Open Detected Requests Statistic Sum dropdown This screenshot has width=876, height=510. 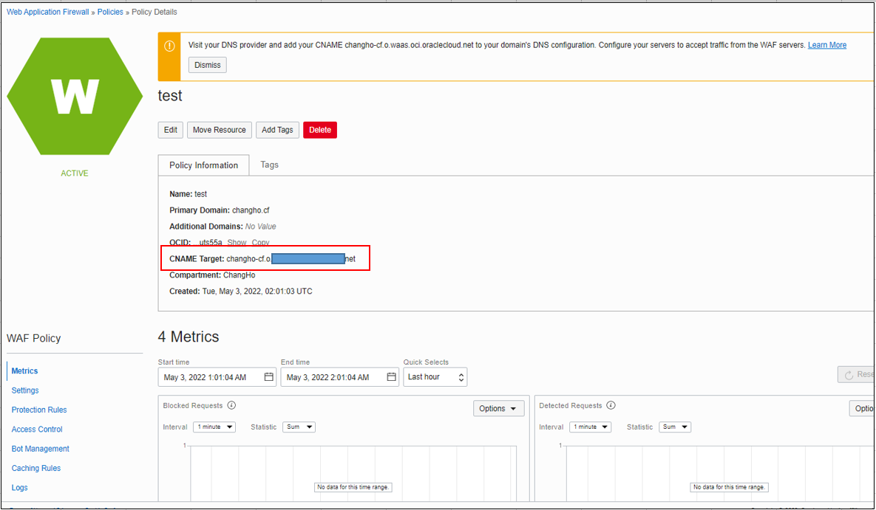pyautogui.click(x=675, y=427)
